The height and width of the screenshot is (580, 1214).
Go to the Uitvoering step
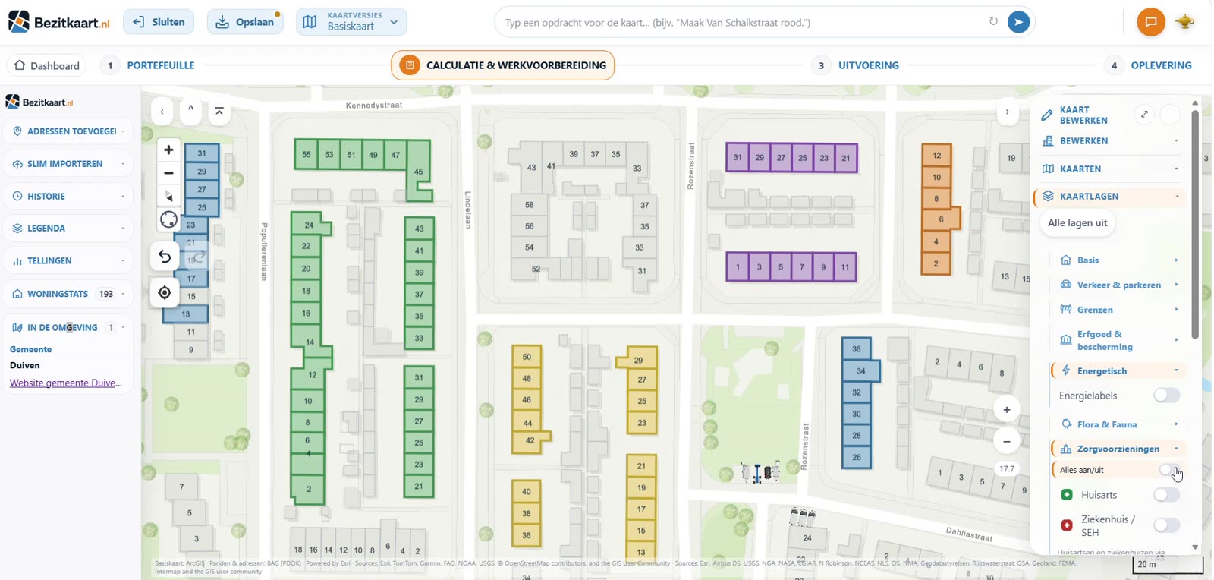point(868,65)
